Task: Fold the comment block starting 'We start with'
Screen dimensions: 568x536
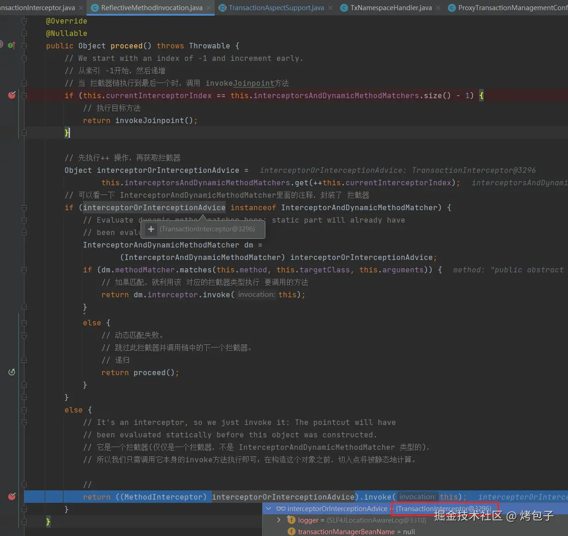Action: click(x=24, y=59)
